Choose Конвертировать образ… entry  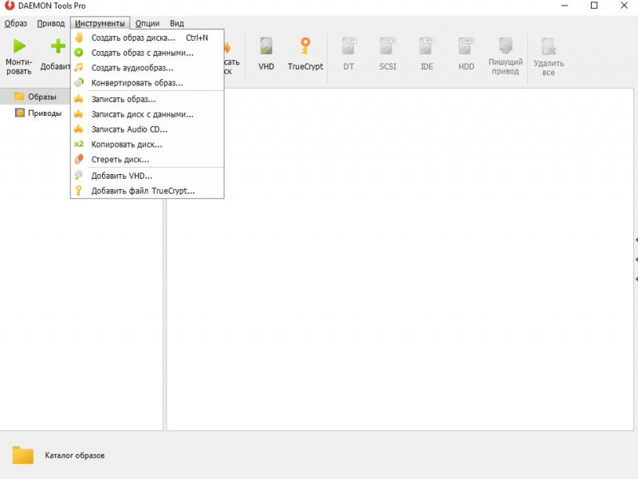pos(148,83)
